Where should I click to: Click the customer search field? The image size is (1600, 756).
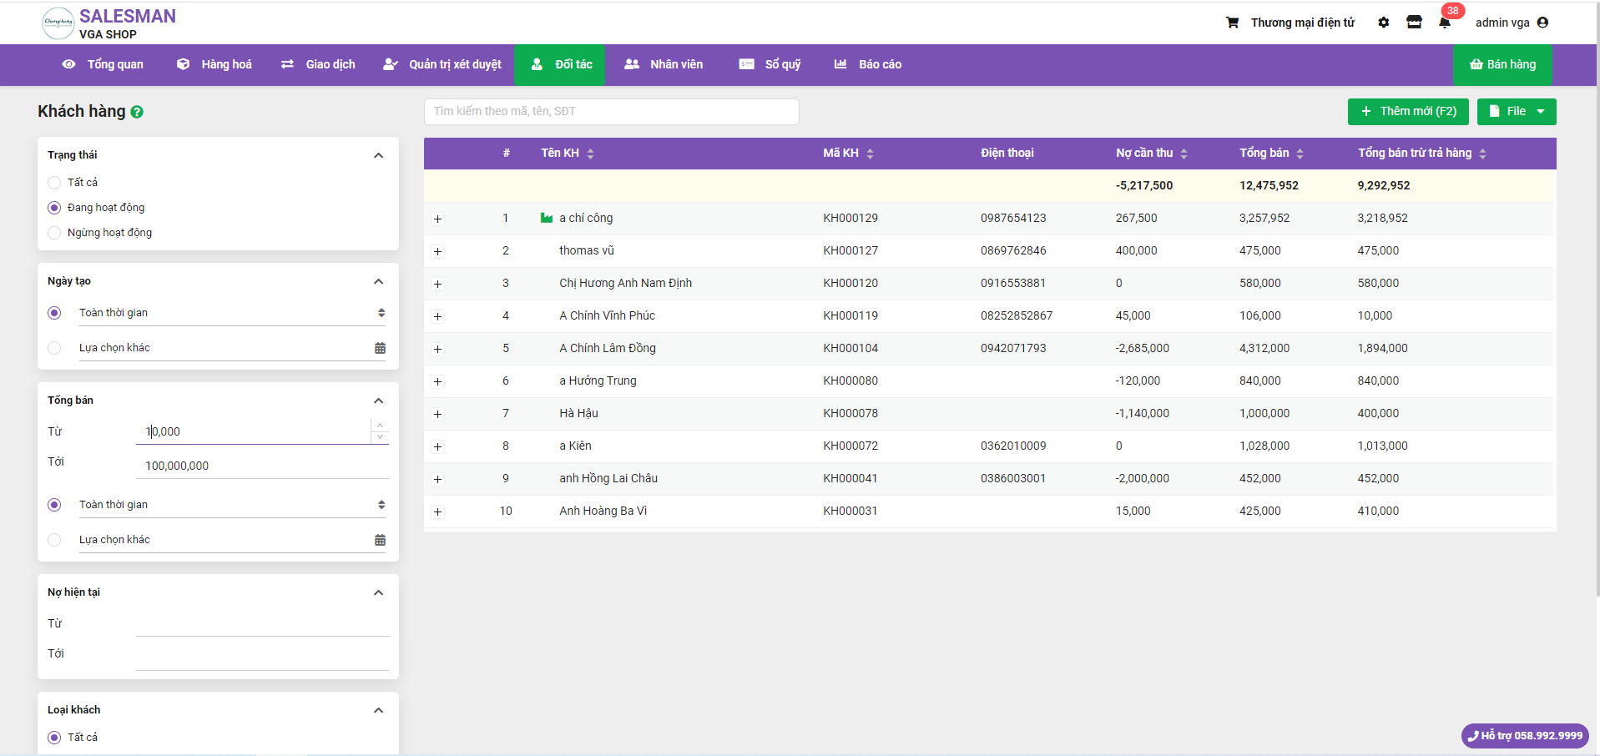tap(611, 111)
